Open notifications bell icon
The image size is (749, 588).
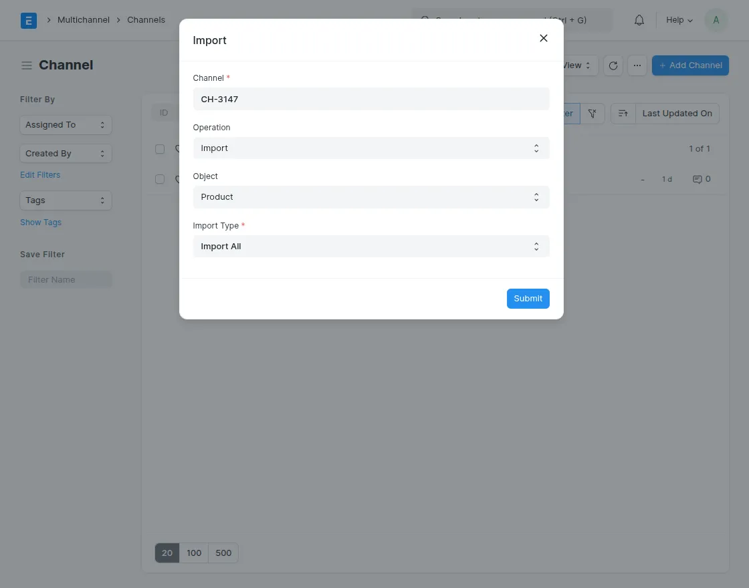click(639, 20)
